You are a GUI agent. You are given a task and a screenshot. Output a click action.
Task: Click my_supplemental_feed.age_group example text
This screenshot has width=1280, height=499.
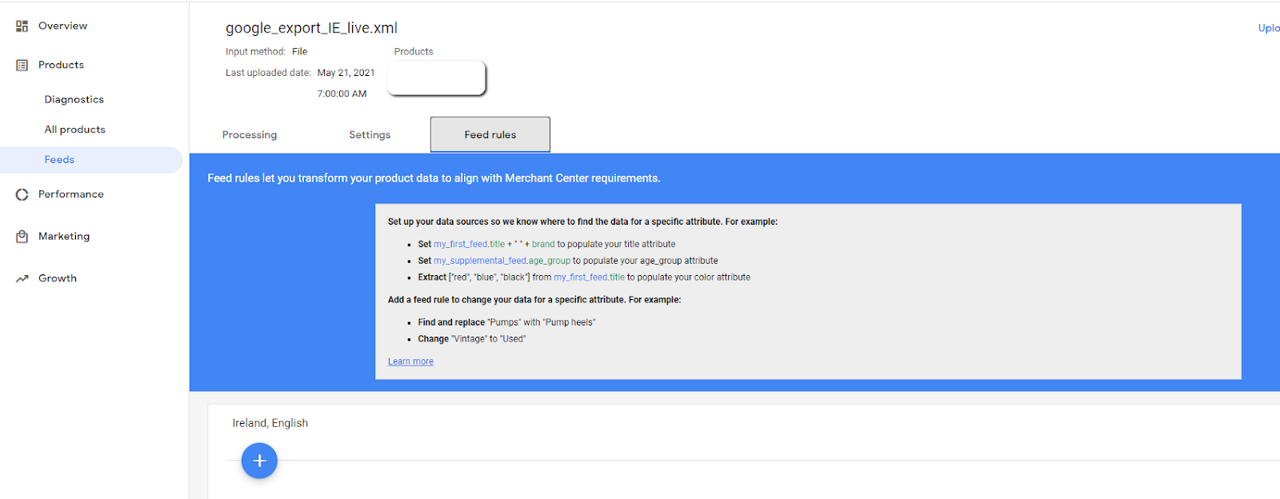coord(502,261)
